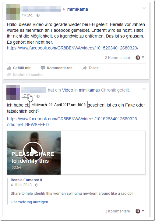
Task: Click the '14 Std.' timestamp
Action: click(x=27, y=15)
